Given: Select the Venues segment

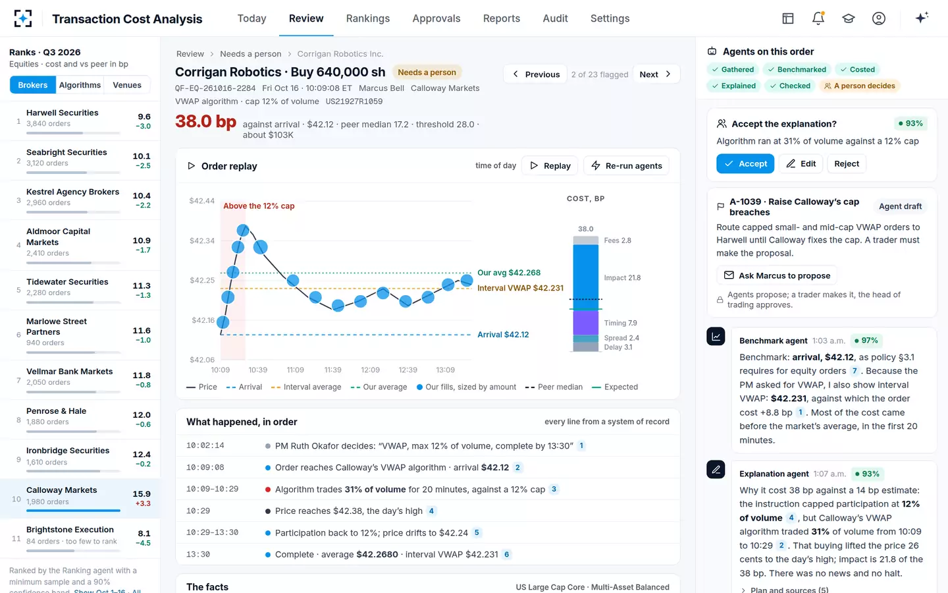Looking at the screenshot, I should tap(127, 85).
